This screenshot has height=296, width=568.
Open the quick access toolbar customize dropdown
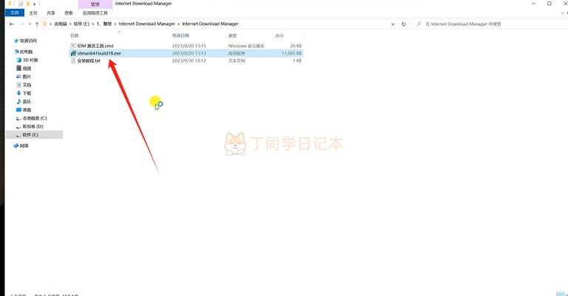coord(35,4)
